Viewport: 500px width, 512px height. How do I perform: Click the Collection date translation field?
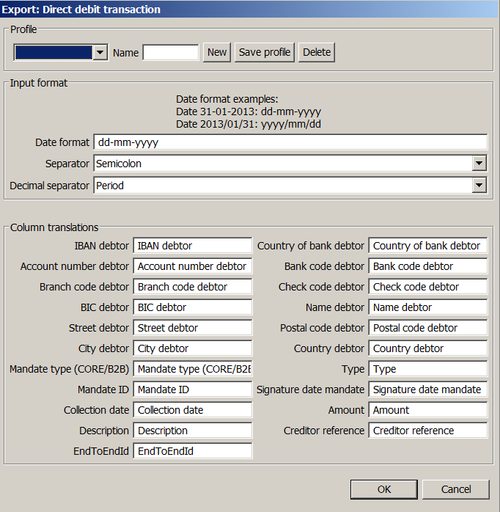pos(193,410)
